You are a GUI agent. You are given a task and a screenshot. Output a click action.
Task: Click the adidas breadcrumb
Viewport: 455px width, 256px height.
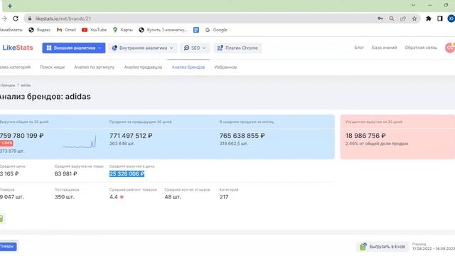(26, 85)
